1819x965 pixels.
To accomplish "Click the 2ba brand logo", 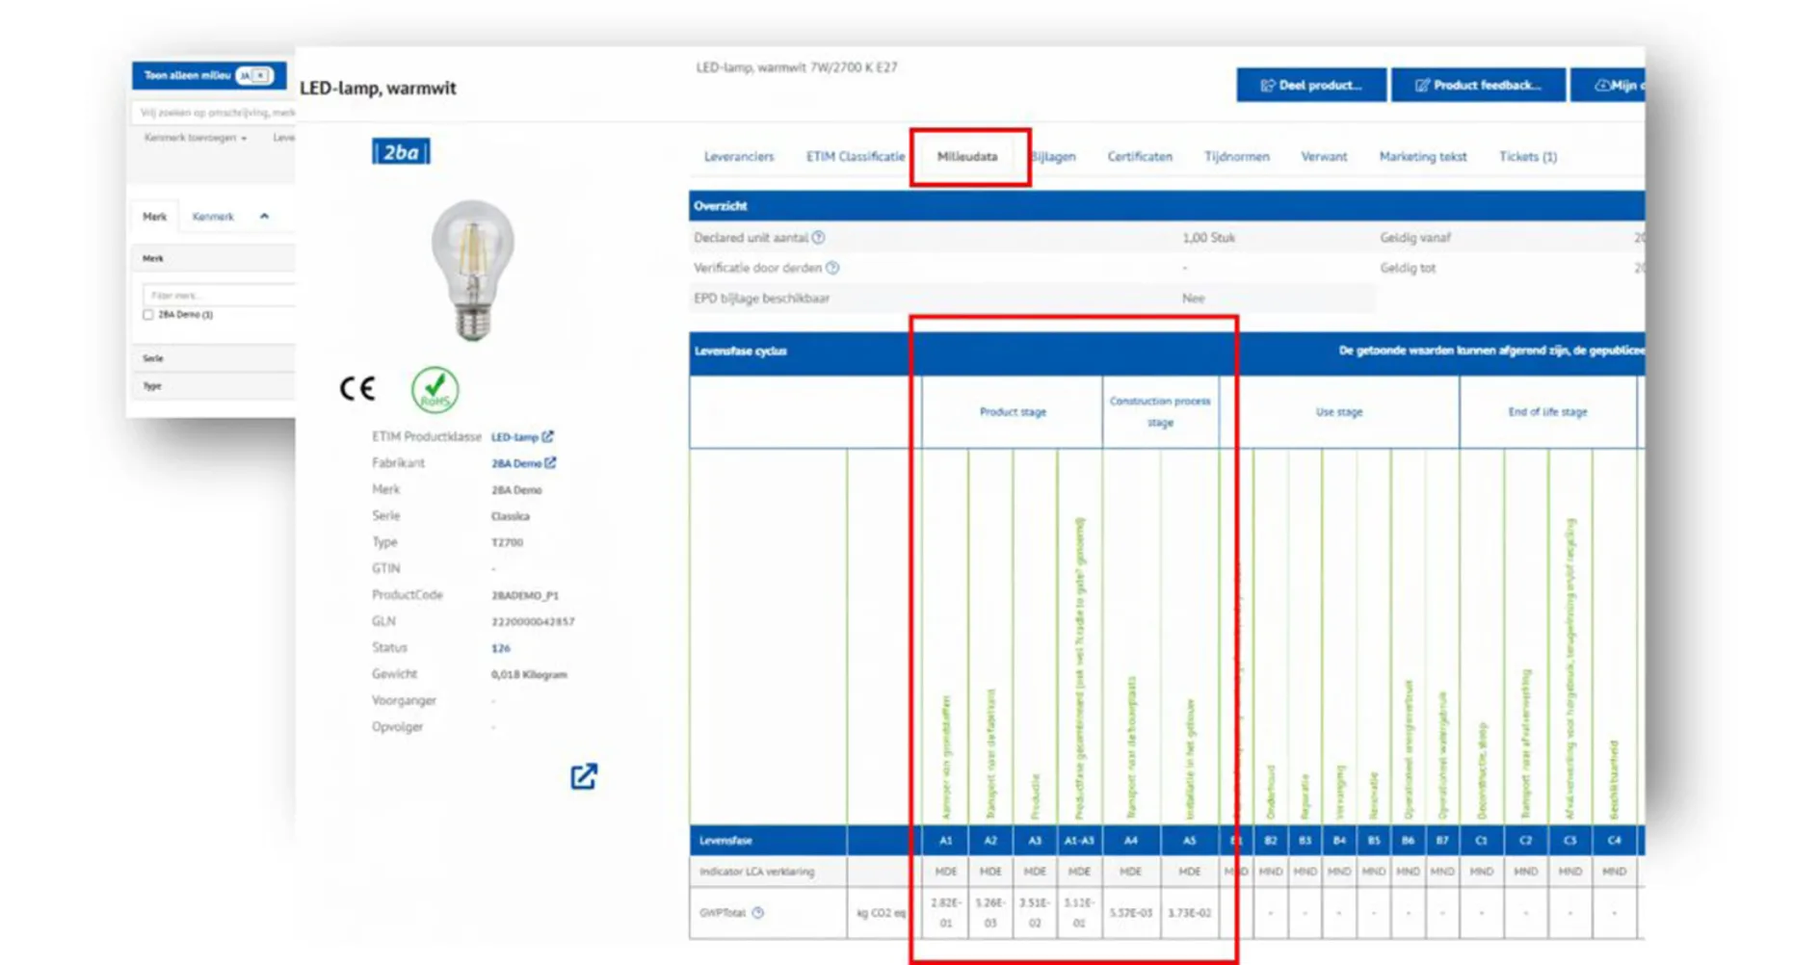I will coord(401,152).
